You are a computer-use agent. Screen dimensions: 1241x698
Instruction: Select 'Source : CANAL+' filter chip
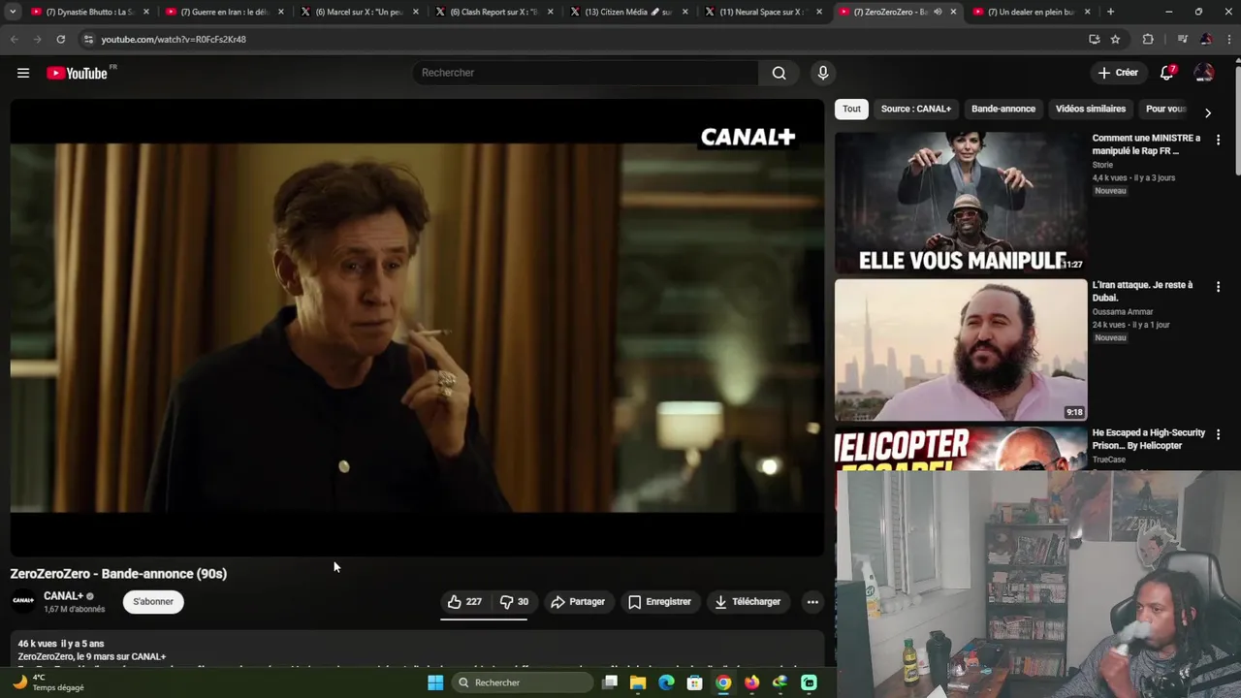[x=916, y=109]
